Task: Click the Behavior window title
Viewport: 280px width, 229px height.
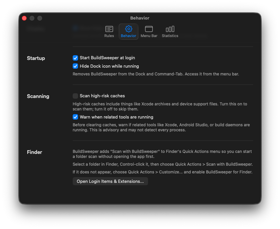Action: (x=140, y=18)
